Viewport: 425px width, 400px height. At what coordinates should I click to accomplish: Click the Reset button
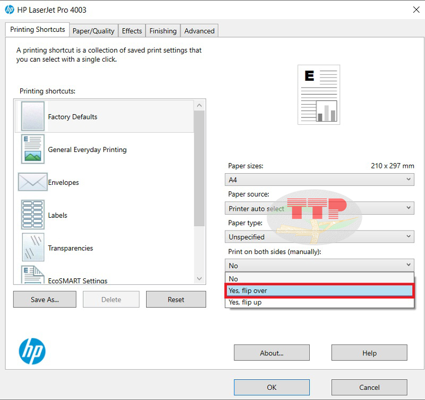coord(176,300)
